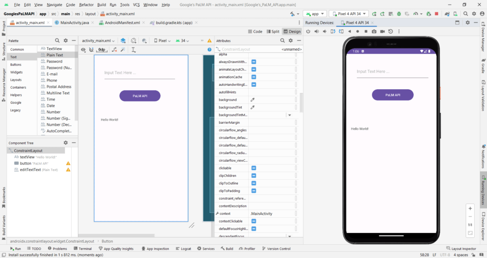The image size is (487, 258).
Task: Select button in Component Tree
Action: point(26,163)
